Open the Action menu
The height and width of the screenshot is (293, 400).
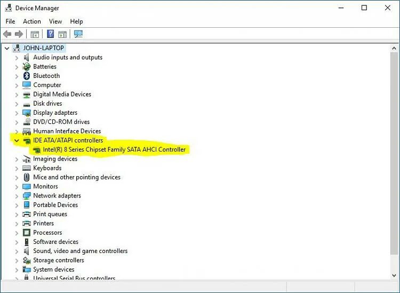point(32,21)
